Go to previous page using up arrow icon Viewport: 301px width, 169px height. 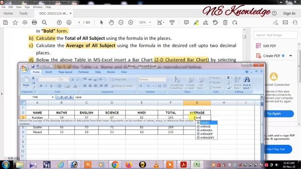pyautogui.click(x=59, y=23)
